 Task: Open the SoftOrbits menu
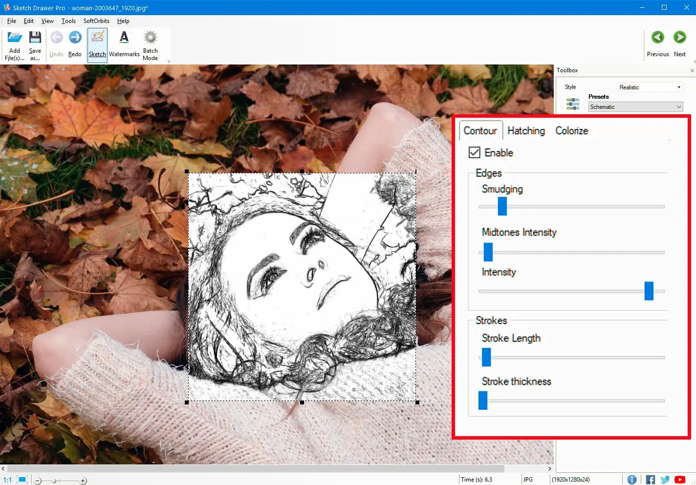tap(96, 21)
